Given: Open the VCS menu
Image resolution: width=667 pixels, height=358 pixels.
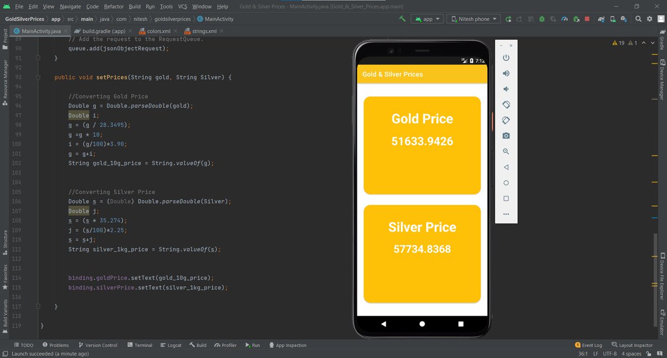Looking at the screenshot, I should pyautogui.click(x=182, y=6).
